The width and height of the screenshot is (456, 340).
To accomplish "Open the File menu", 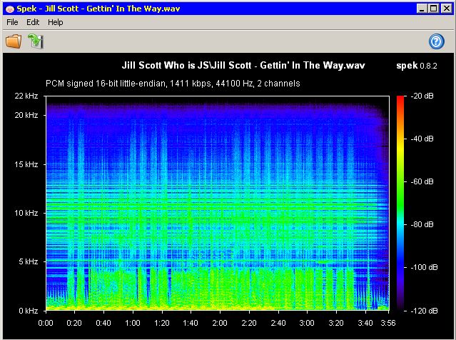I will 12,22.
